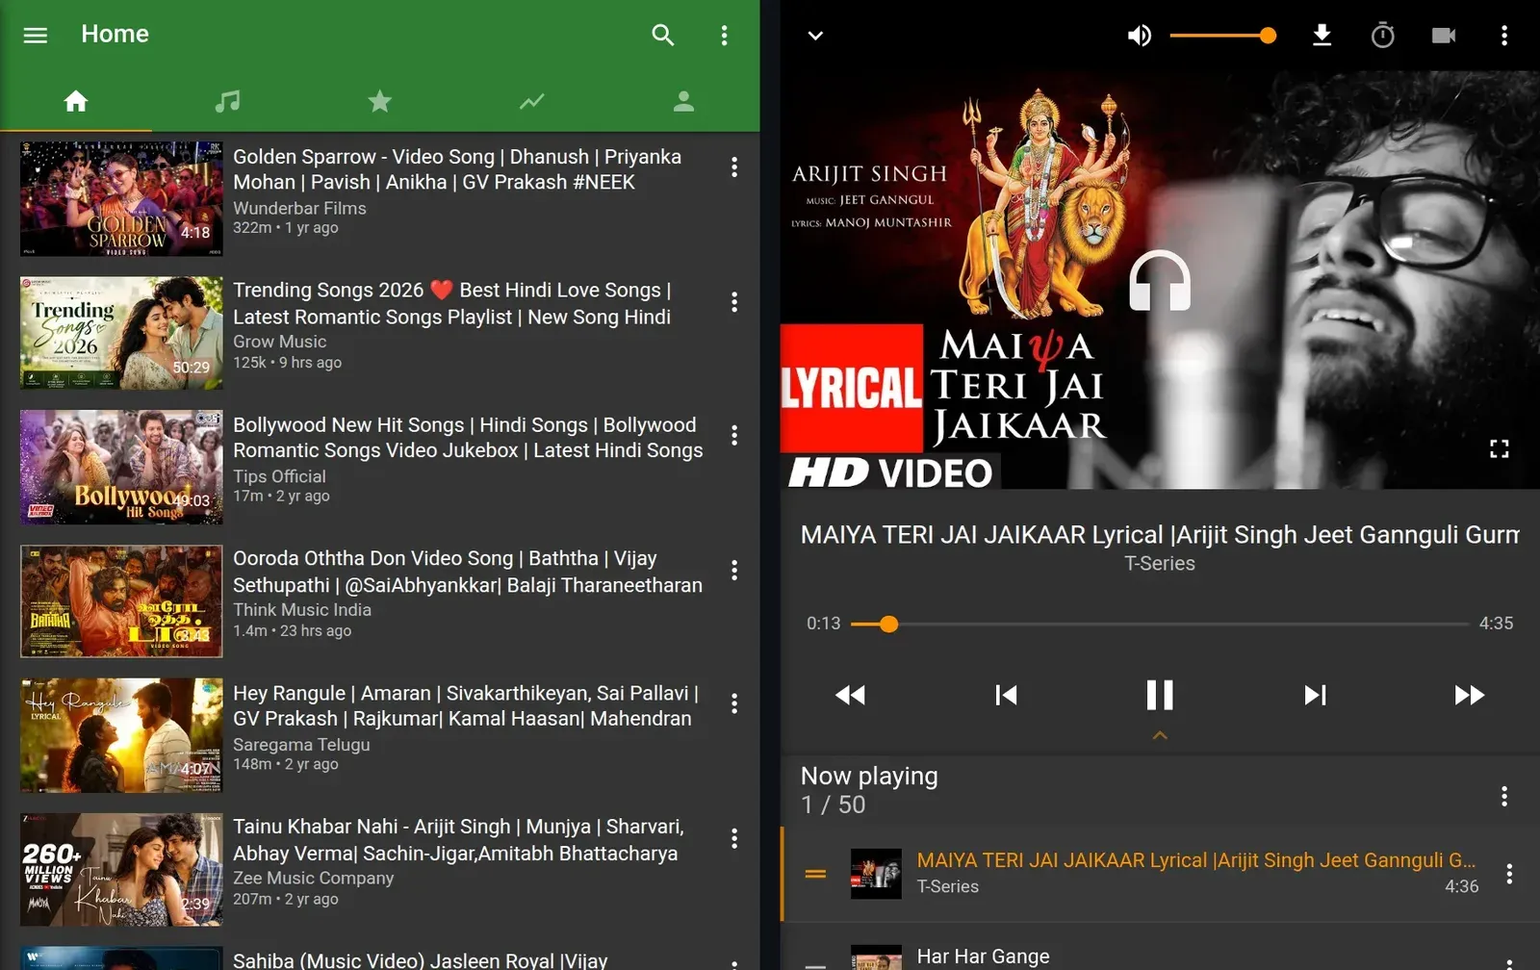Play the Bollywood Hit Songs thumbnail
Viewport: 1540px width, 970px height.
[x=121, y=467]
